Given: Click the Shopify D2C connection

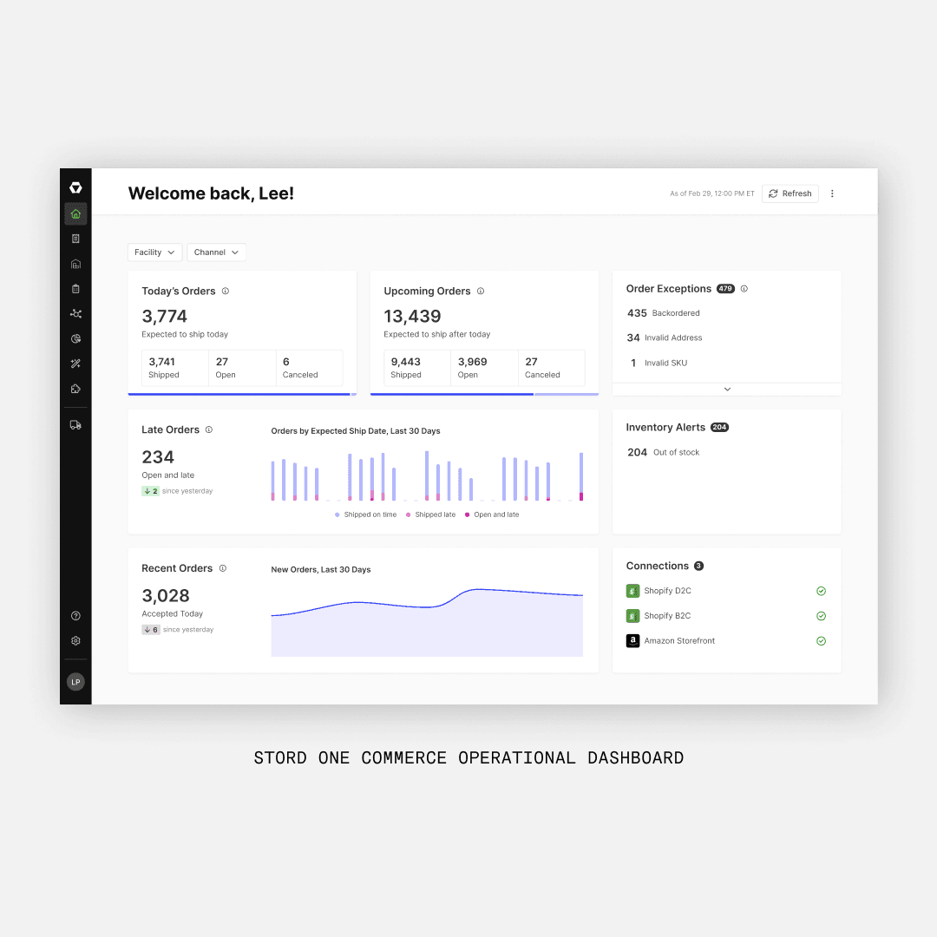Looking at the screenshot, I should coord(667,591).
